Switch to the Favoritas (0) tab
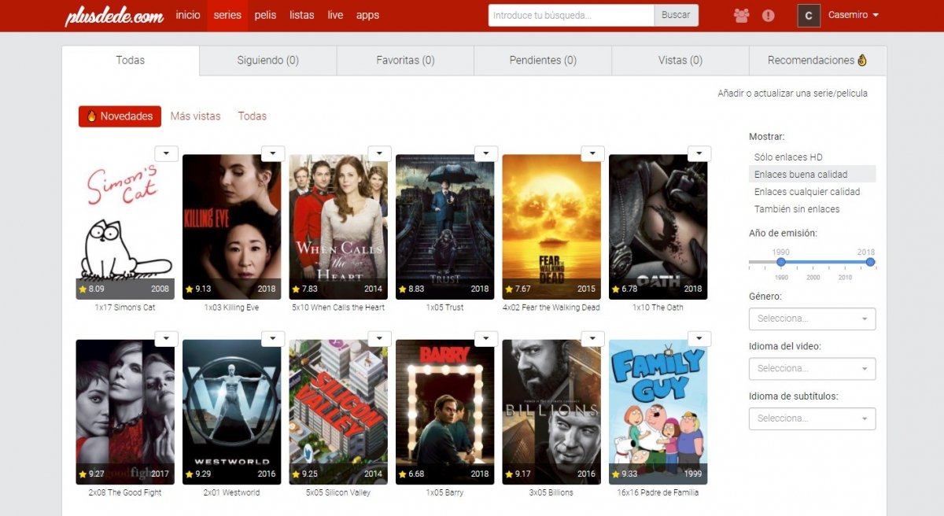944x516 pixels. [x=405, y=61]
